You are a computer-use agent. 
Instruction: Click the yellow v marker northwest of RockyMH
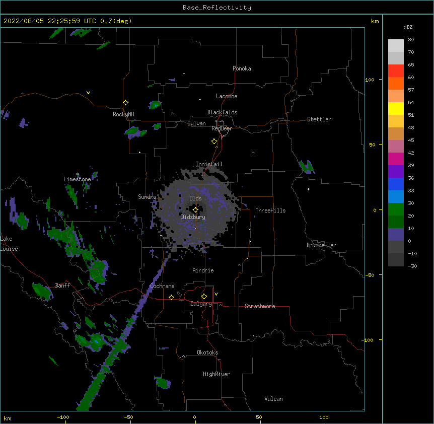pyautogui.click(x=88, y=93)
